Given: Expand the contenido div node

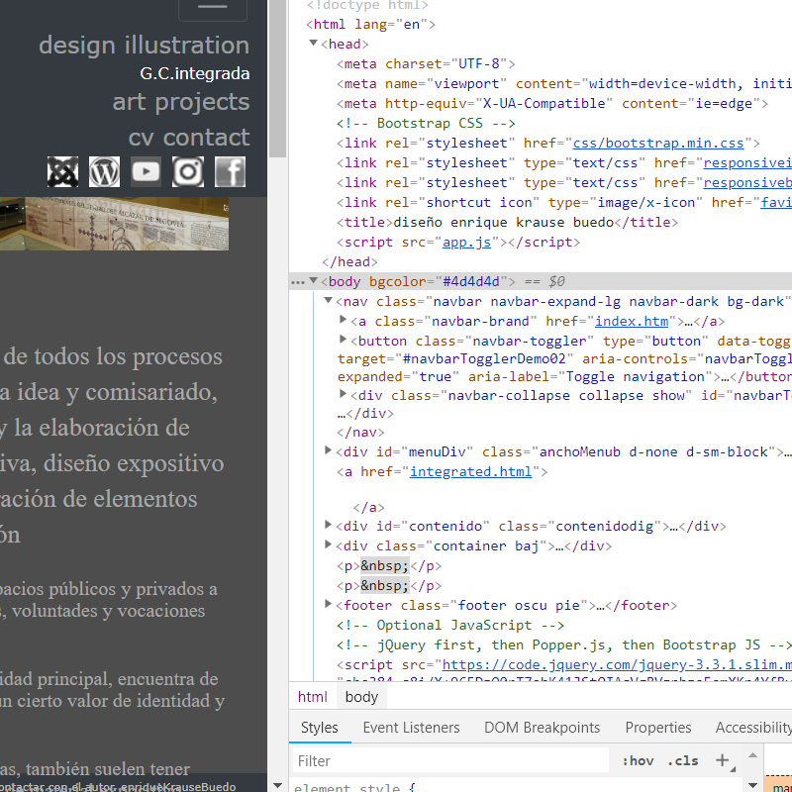Looking at the screenshot, I should (x=328, y=525).
